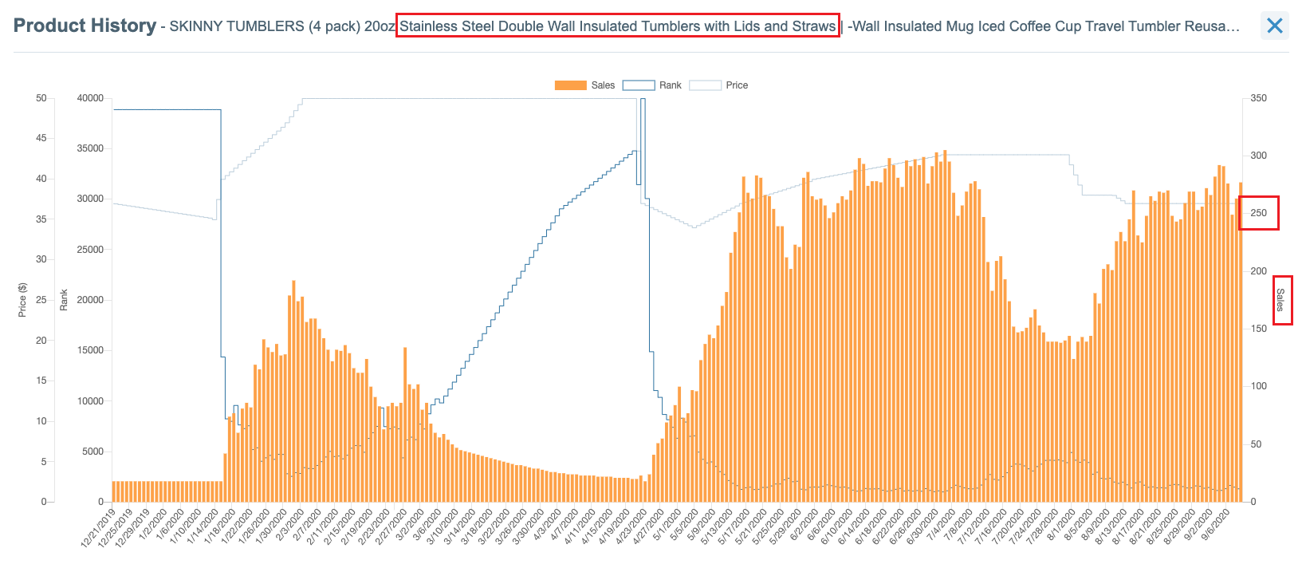Click the rotated Sales label on right axis
This screenshot has width=1306, height=564.
[1280, 300]
